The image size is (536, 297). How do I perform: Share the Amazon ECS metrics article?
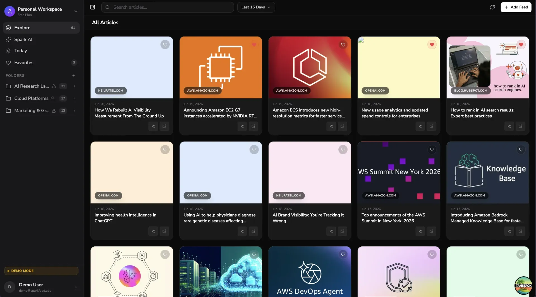click(331, 126)
